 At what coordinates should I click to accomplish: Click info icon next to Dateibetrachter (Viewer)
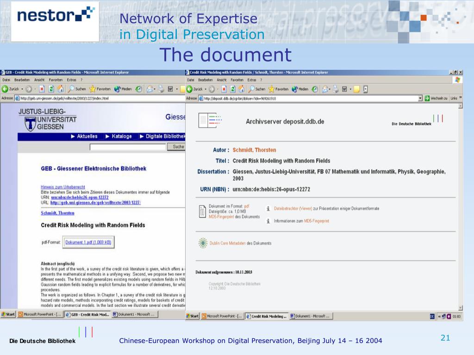(x=268, y=208)
